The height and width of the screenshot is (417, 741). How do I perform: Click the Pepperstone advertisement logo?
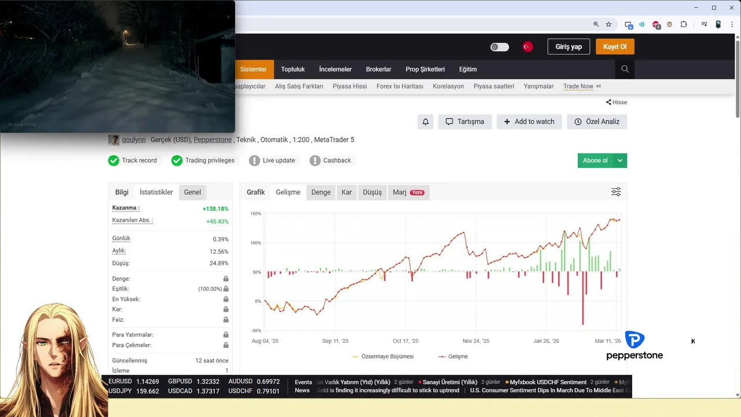634,346
